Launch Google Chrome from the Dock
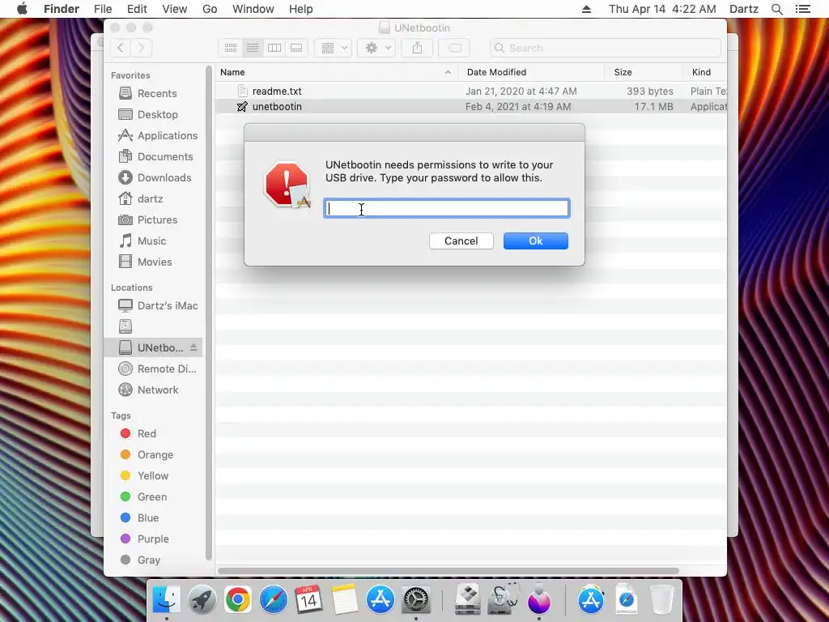Viewport: 829px width, 622px height. [238, 600]
